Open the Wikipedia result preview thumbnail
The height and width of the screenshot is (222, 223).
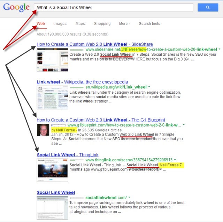coord(53,98)
